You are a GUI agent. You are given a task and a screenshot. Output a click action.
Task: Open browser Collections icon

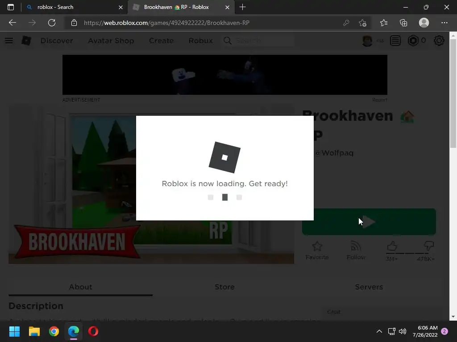[x=403, y=23]
